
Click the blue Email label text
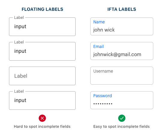click(98, 46)
